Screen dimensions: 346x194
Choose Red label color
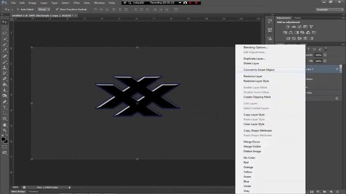click(x=246, y=162)
